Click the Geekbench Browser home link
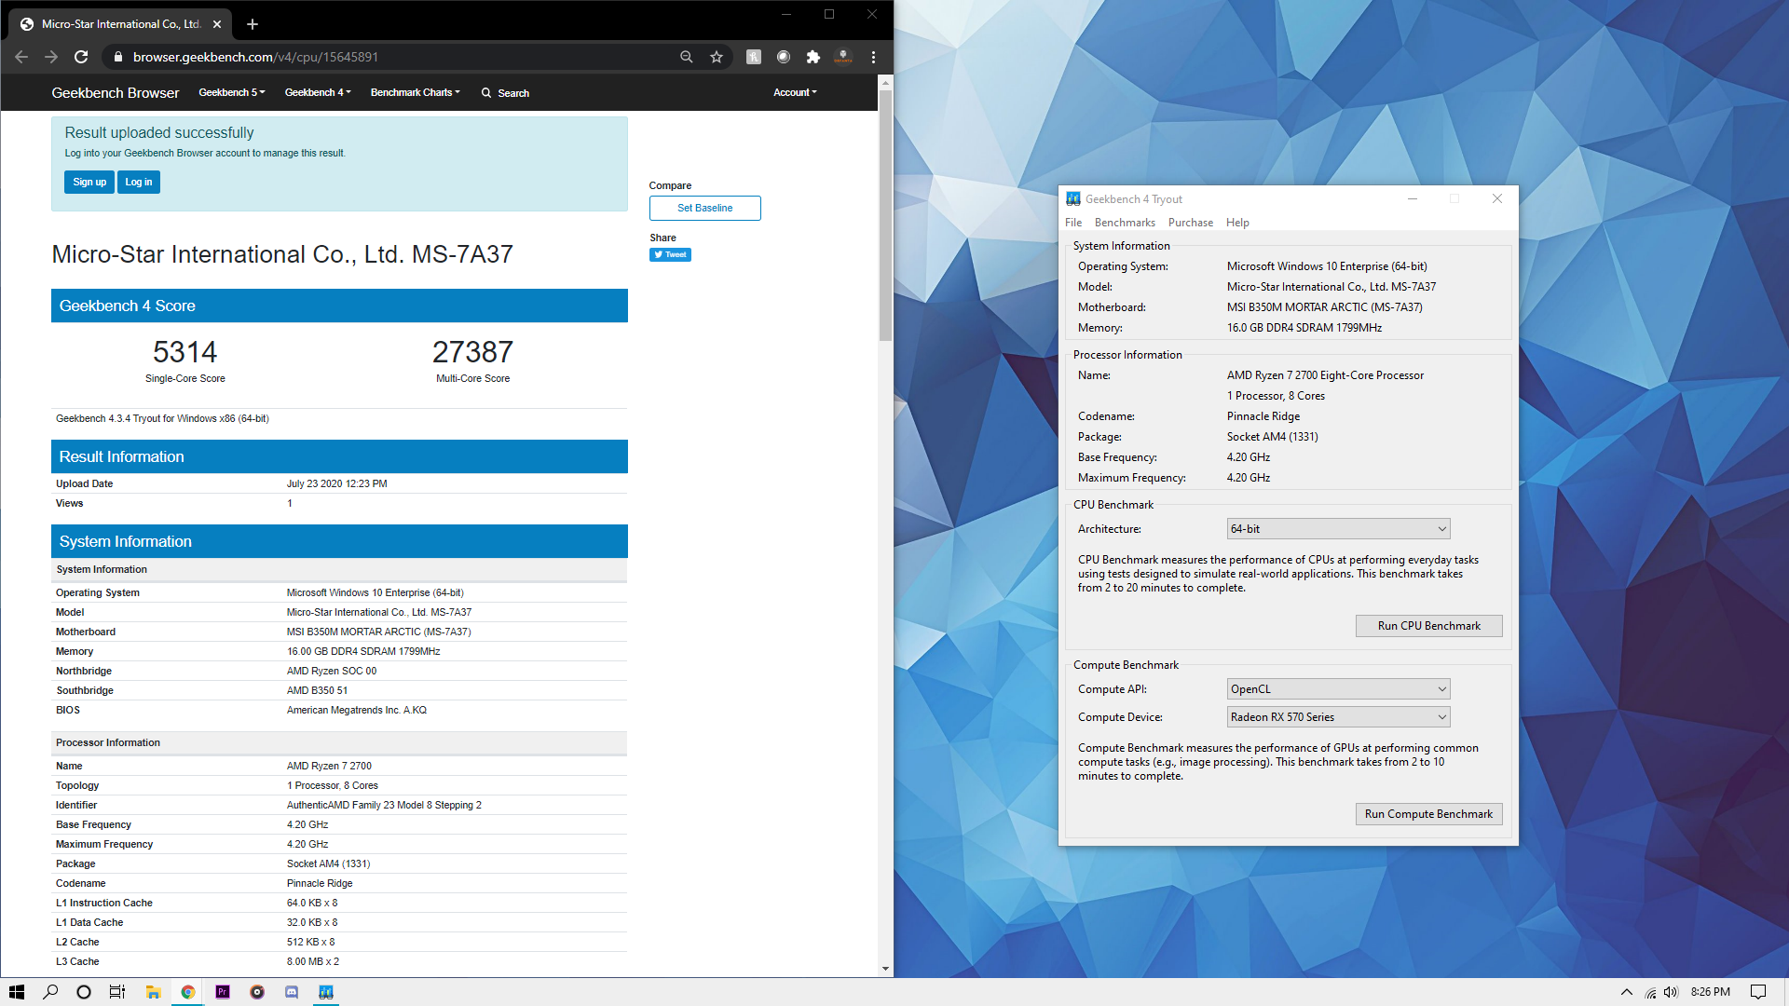Viewport: 1789px width, 1006px height. coord(116,93)
